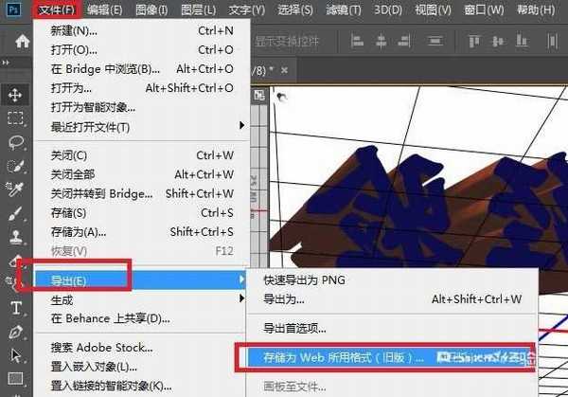Image resolution: width=568 pixels, height=397 pixels.
Task: Select the Pen tool
Action: (16, 332)
